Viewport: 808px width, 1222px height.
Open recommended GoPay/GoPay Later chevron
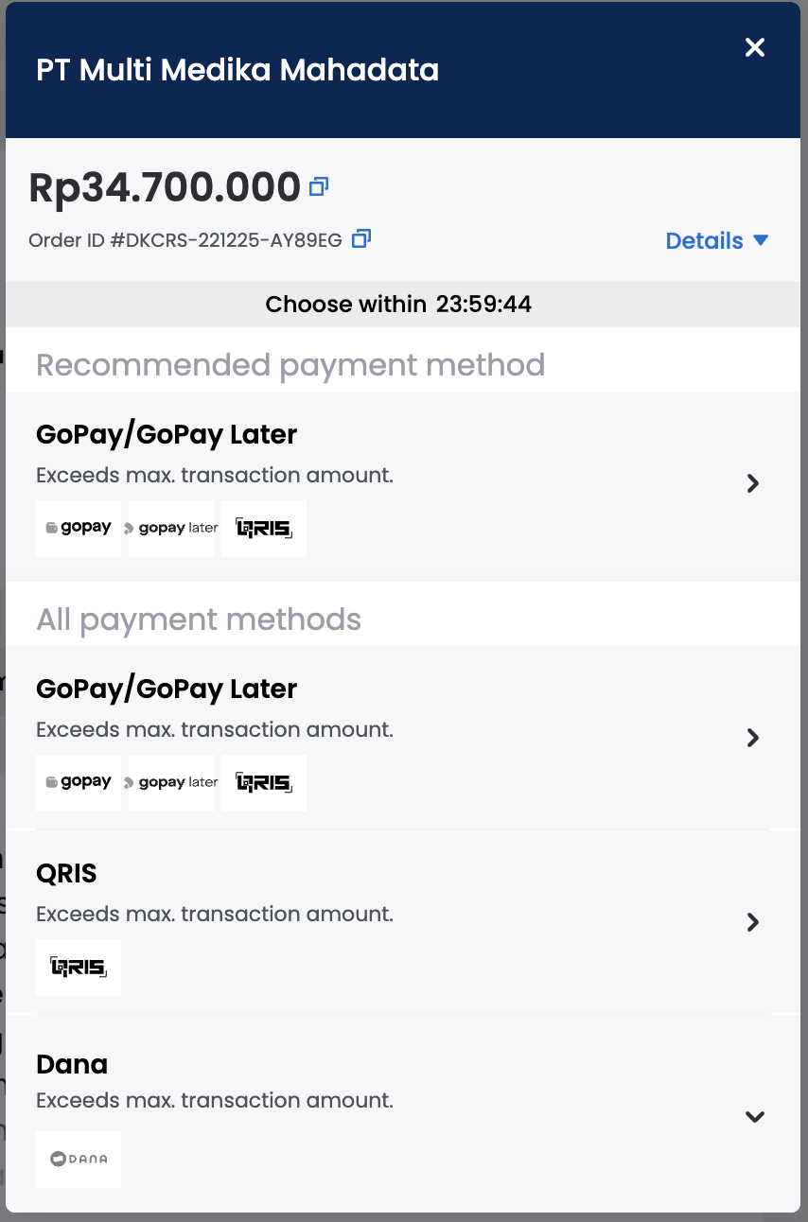click(753, 483)
